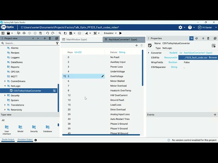This screenshot has width=218, height=163.
Task: Click the cloud upload icon
Action: tap(24, 33)
